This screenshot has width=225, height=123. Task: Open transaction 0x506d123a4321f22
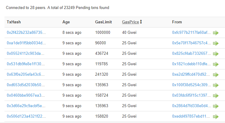coord(26,116)
